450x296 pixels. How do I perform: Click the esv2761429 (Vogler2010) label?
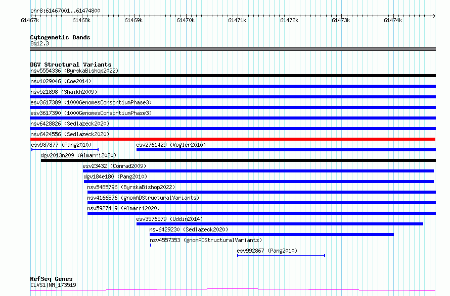tap(171, 145)
